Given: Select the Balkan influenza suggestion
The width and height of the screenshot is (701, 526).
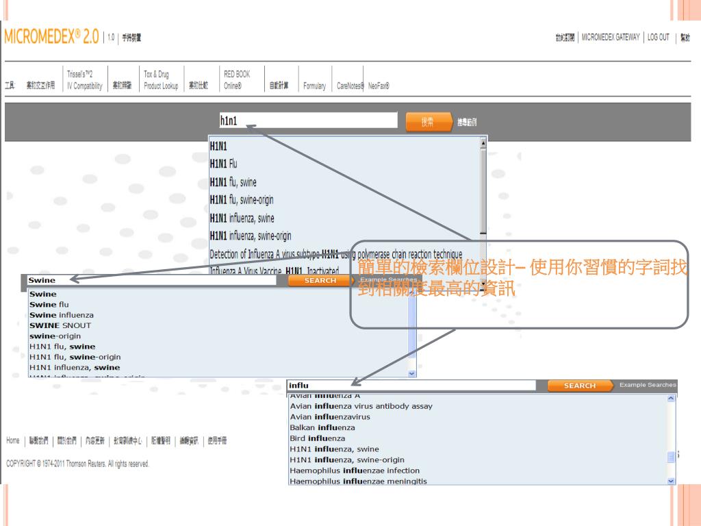Looking at the screenshot, I should pos(322,427).
